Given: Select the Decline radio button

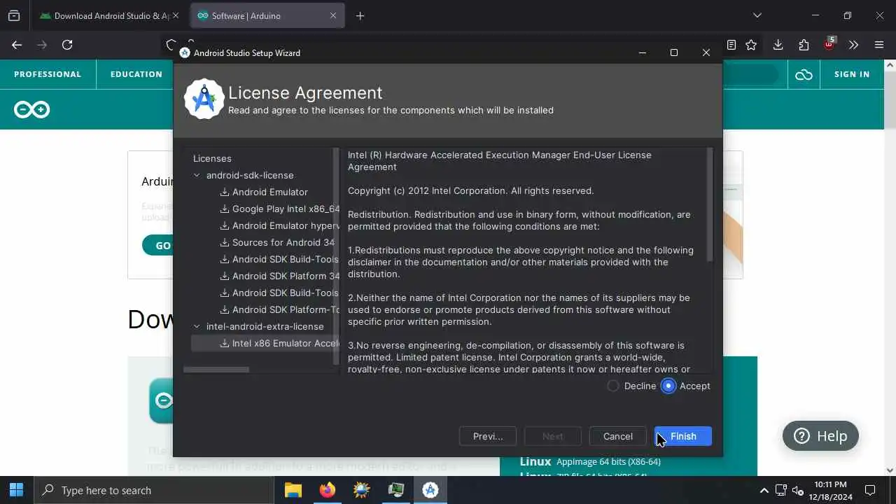Looking at the screenshot, I should (613, 386).
